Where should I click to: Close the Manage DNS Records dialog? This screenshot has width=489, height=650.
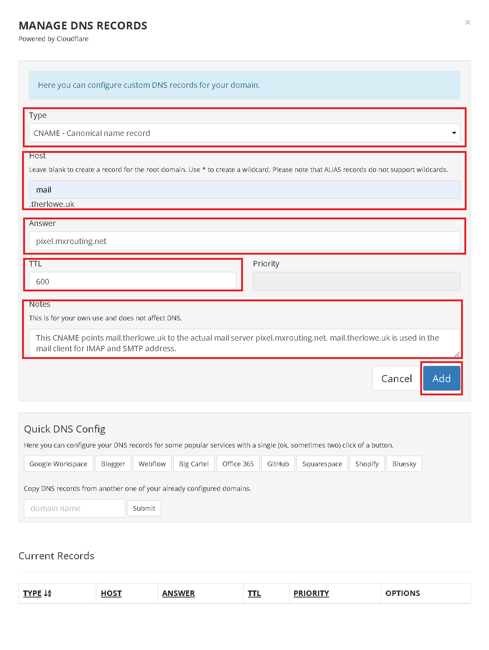(x=467, y=22)
